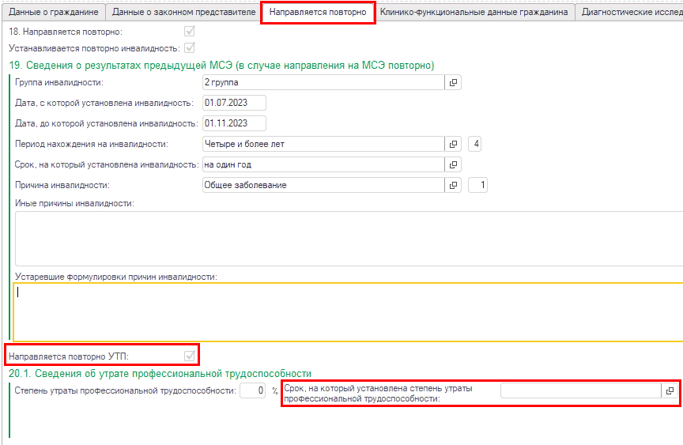Click the степень утраты percentage field

click(252, 390)
